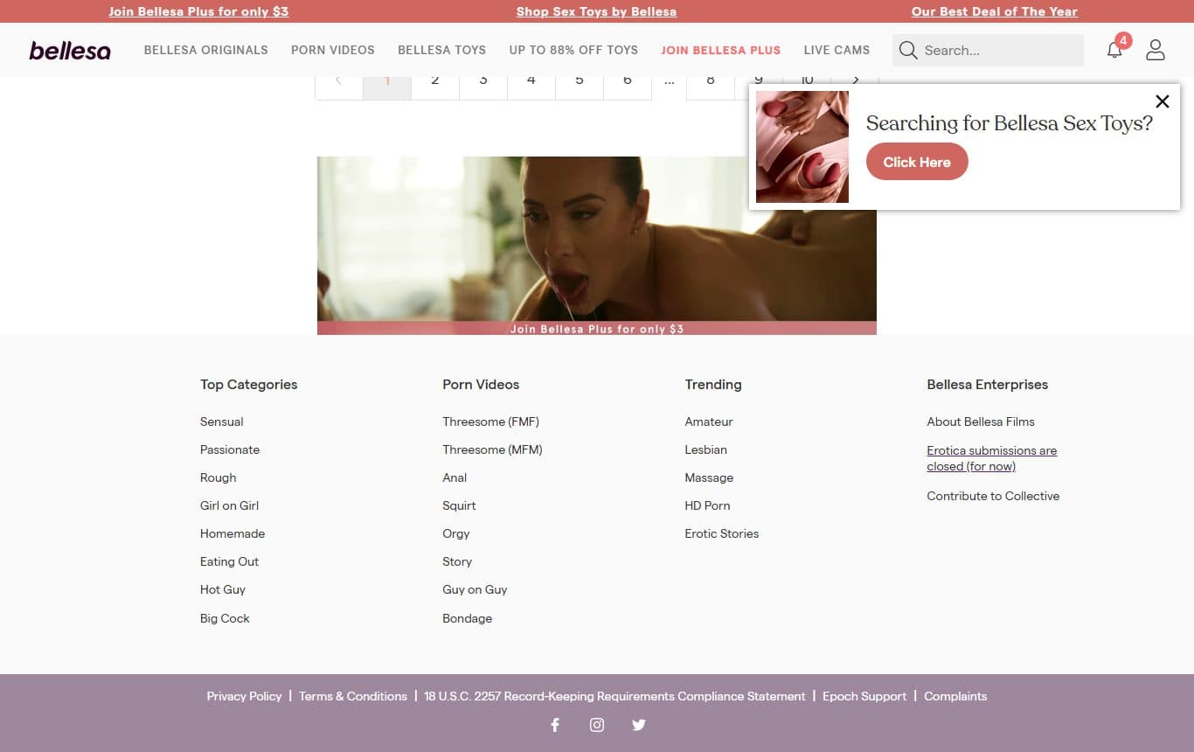Open Bellesa's Instagram icon
Screen dimensions: 1194x752
click(597, 725)
